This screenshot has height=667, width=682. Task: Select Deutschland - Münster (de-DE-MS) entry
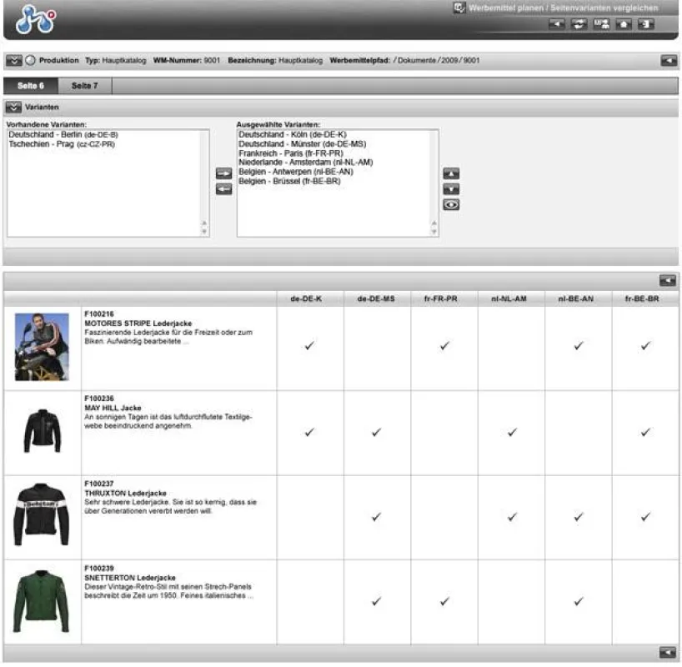point(303,144)
